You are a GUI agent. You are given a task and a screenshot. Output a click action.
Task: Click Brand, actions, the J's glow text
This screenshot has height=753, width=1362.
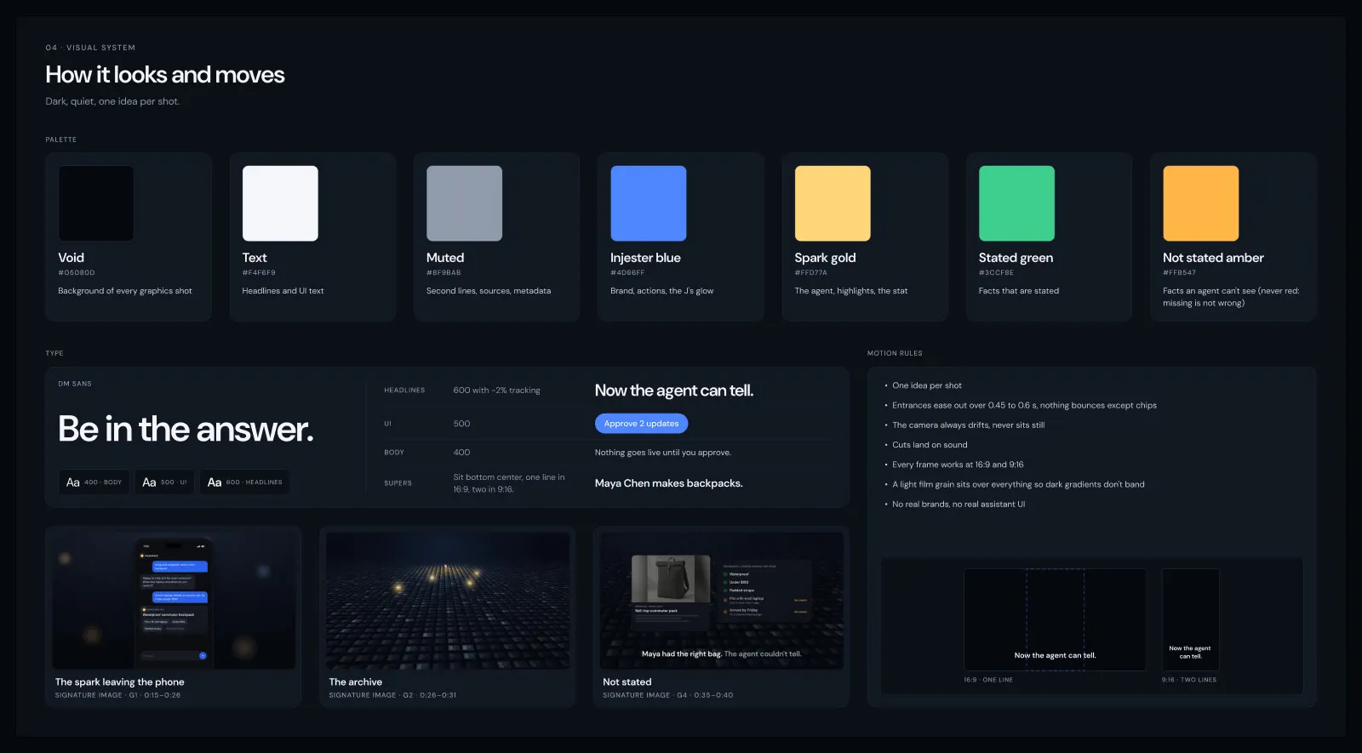tap(662, 291)
